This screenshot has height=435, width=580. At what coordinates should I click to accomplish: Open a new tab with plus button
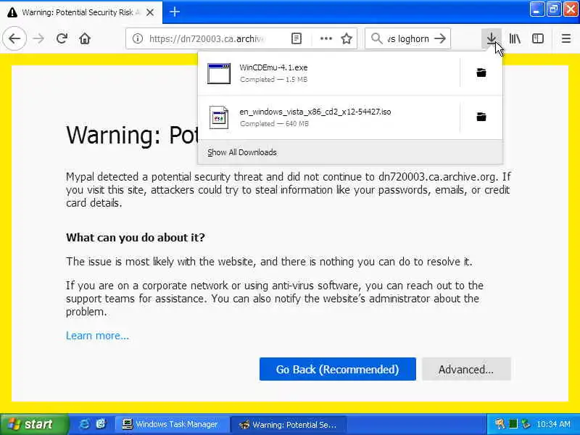coord(175,12)
